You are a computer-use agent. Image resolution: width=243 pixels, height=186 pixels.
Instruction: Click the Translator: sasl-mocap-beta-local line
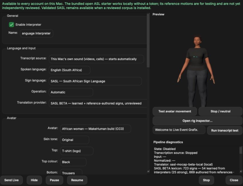(x=183, y=164)
